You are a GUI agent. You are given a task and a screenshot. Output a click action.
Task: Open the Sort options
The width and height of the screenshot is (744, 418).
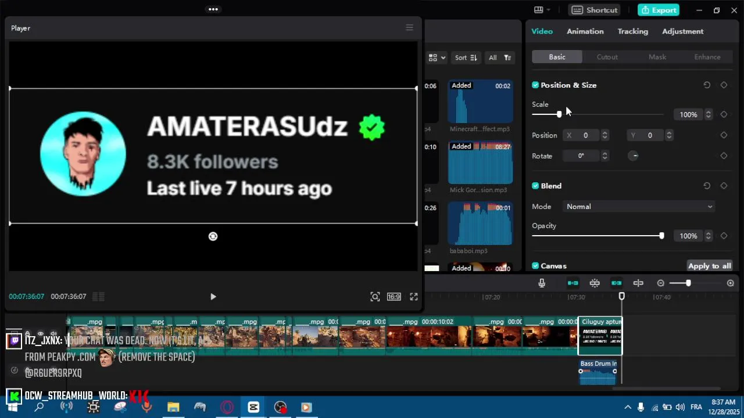click(466, 57)
